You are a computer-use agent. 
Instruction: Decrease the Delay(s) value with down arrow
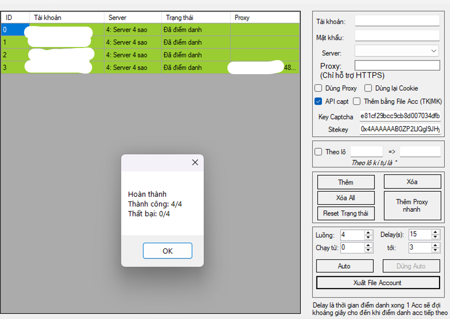pyautogui.click(x=435, y=237)
